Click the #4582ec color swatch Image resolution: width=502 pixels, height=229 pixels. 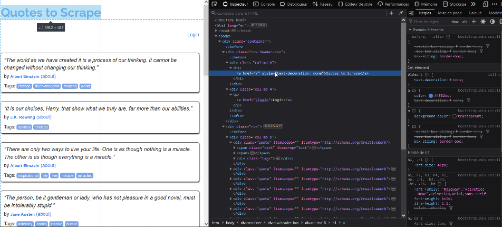click(430, 96)
